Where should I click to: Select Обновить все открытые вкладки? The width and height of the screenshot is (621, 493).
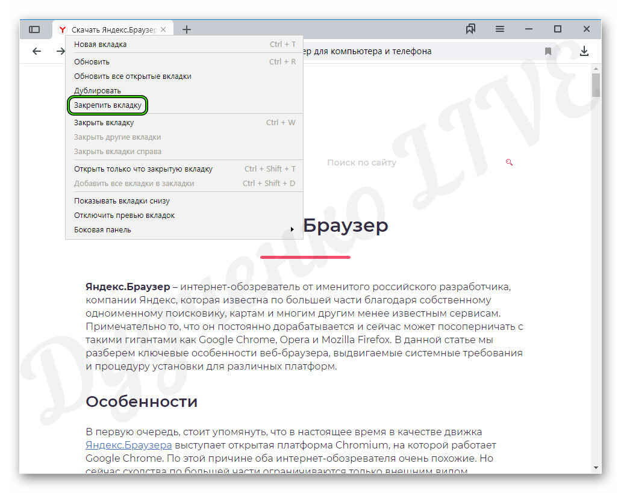coord(184,76)
